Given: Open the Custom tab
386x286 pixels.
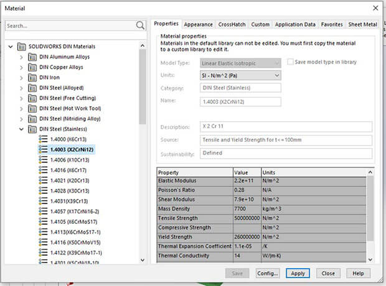Looking at the screenshot, I should tap(260, 25).
